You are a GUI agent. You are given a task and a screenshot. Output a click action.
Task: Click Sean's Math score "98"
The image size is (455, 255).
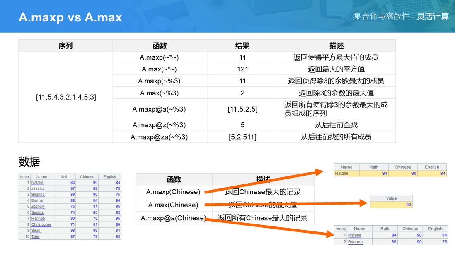[x=73, y=230]
